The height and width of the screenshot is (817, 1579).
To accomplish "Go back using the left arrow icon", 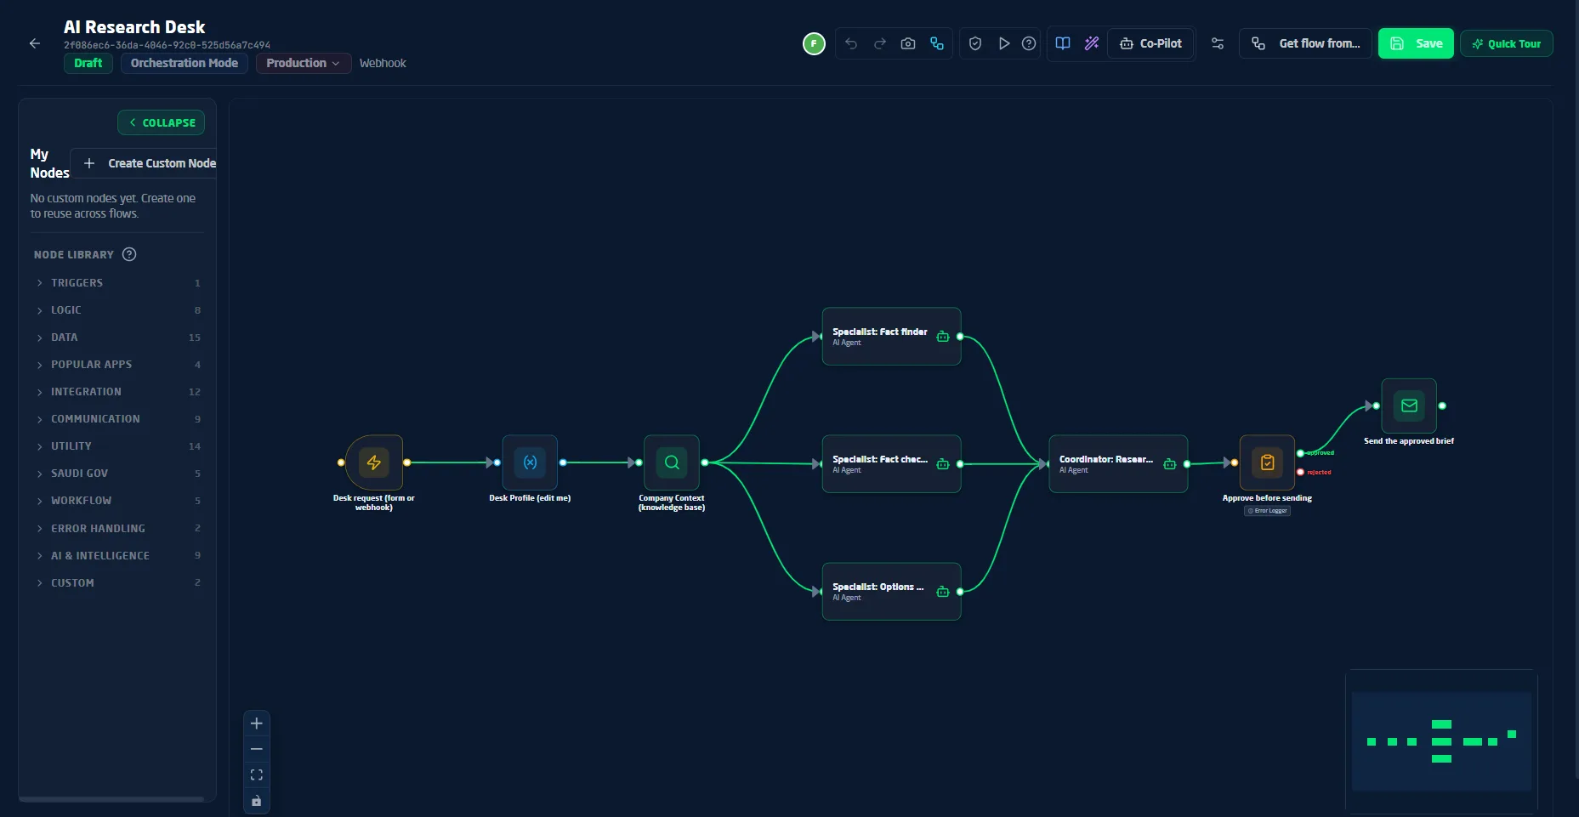I will coord(35,43).
